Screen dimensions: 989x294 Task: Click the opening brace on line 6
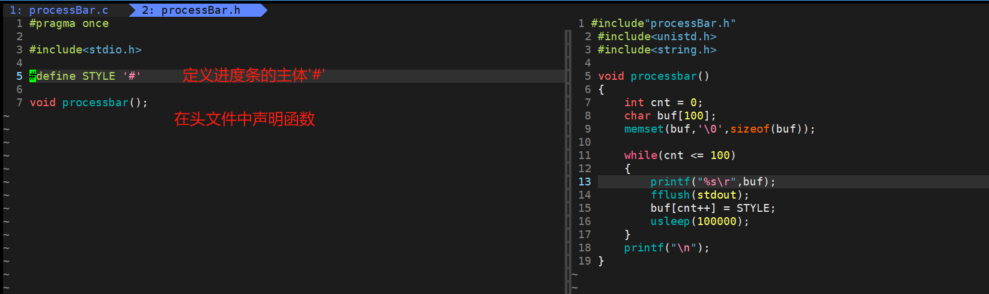601,89
